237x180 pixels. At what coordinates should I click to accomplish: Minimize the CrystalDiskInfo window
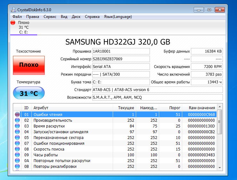199,10
